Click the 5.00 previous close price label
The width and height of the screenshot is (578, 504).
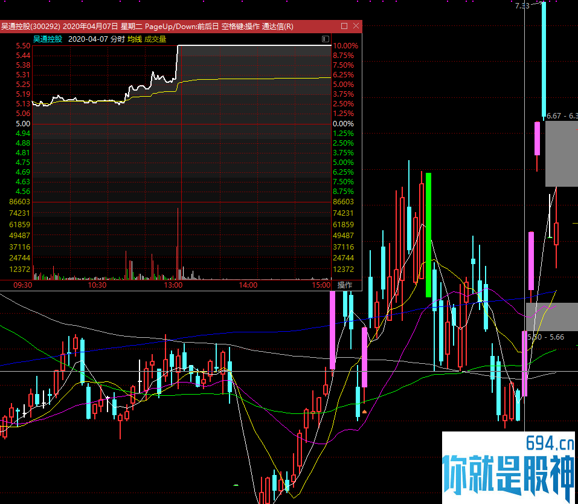coord(23,124)
